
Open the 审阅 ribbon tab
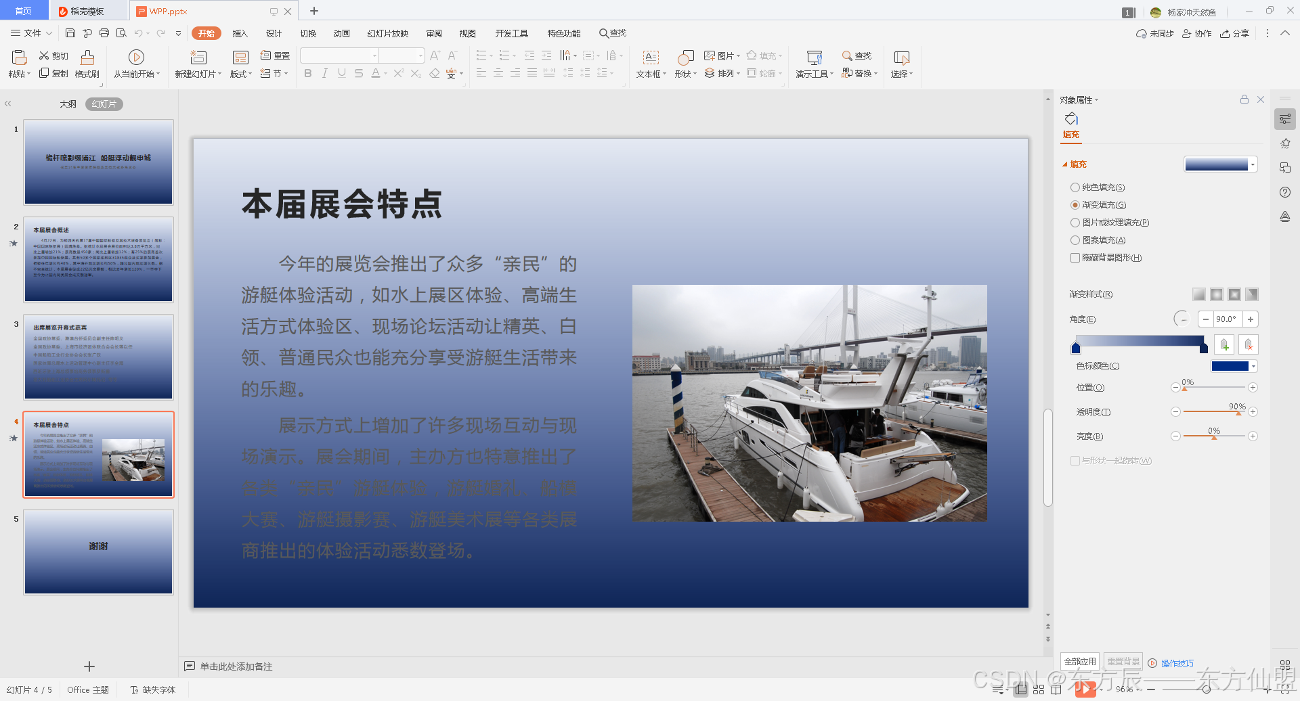pos(434,33)
